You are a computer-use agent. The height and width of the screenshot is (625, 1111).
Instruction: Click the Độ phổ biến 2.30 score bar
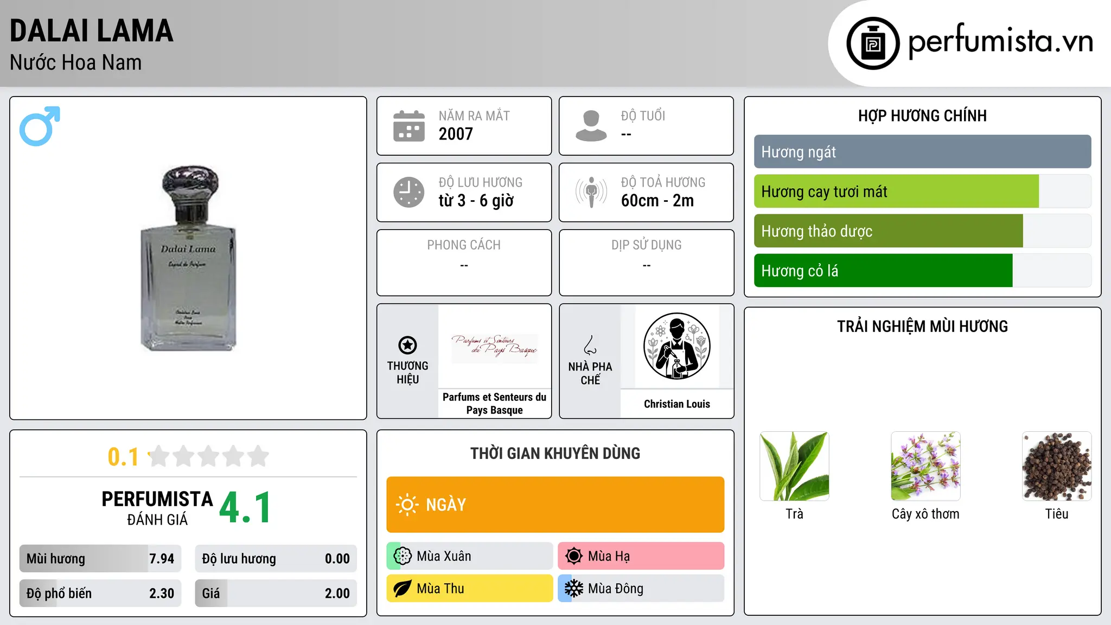pos(100,594)
